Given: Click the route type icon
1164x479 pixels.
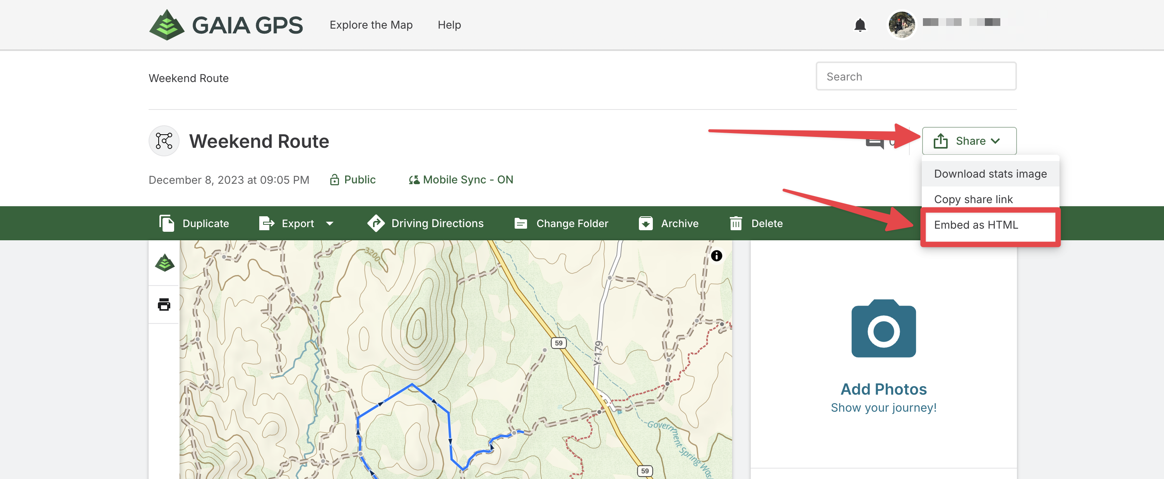Looking at the screenshot, I should pos(164,141).
